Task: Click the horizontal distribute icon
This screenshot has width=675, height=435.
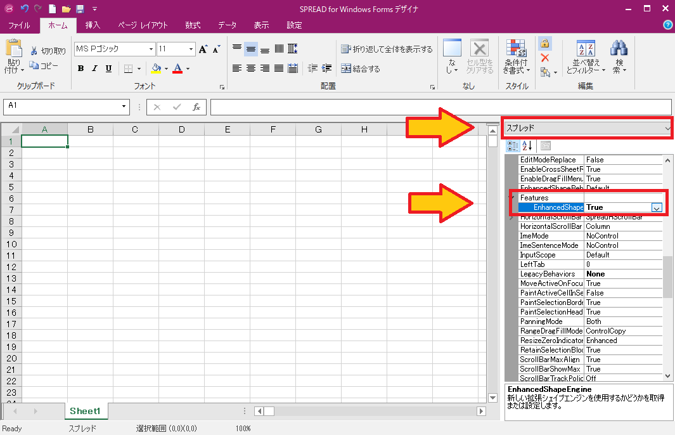Action: point(293,68)
